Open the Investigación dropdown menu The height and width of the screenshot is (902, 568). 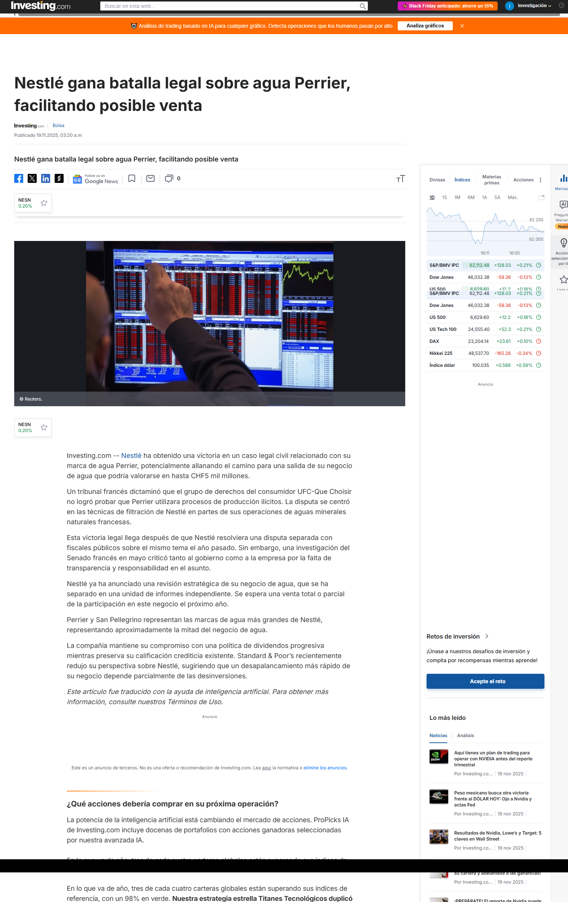tap(534, 6)
